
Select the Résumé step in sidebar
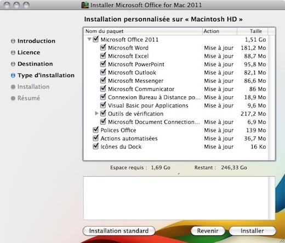(x=29, y=98)
